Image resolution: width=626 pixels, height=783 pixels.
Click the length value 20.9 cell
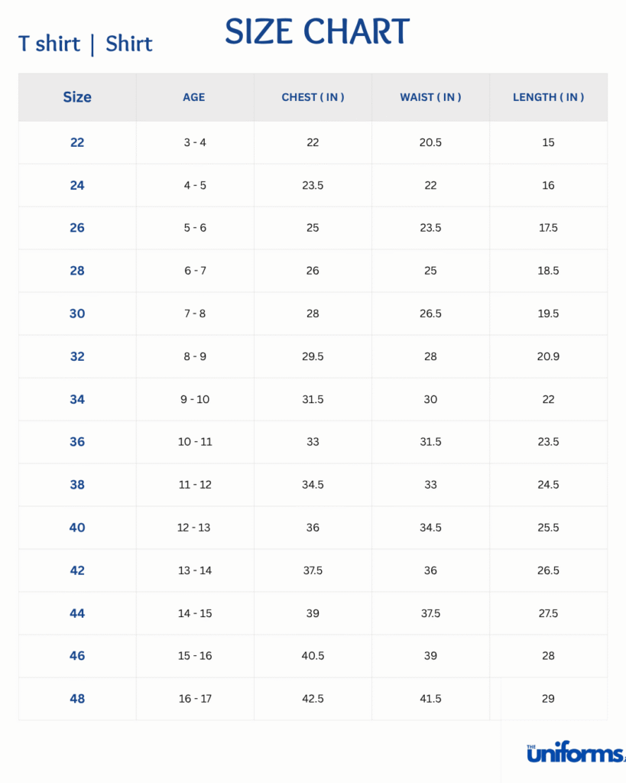(548, 356)
